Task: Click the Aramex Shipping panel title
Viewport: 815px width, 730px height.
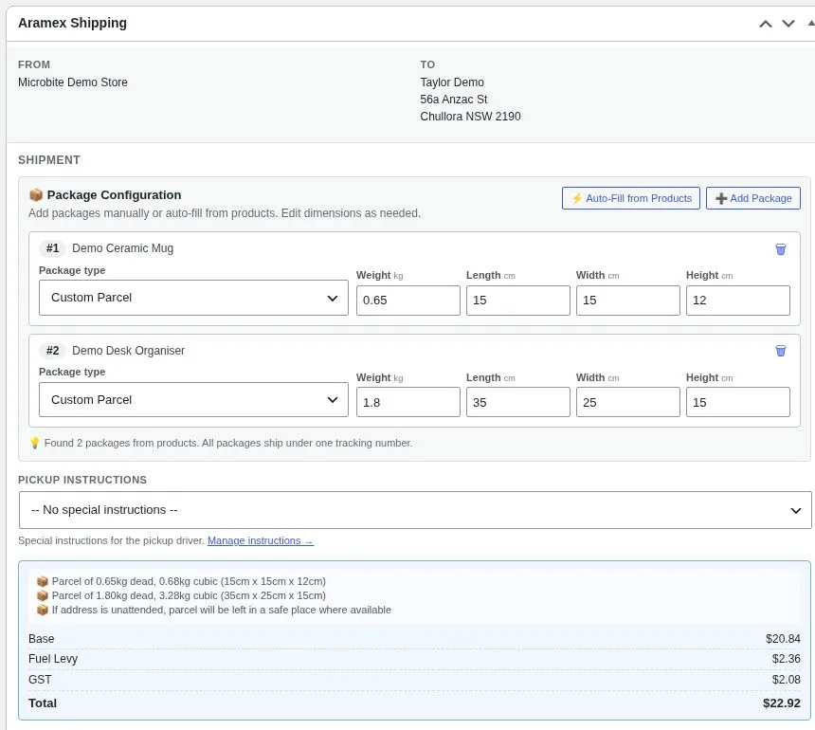Action: coord(72,23)
